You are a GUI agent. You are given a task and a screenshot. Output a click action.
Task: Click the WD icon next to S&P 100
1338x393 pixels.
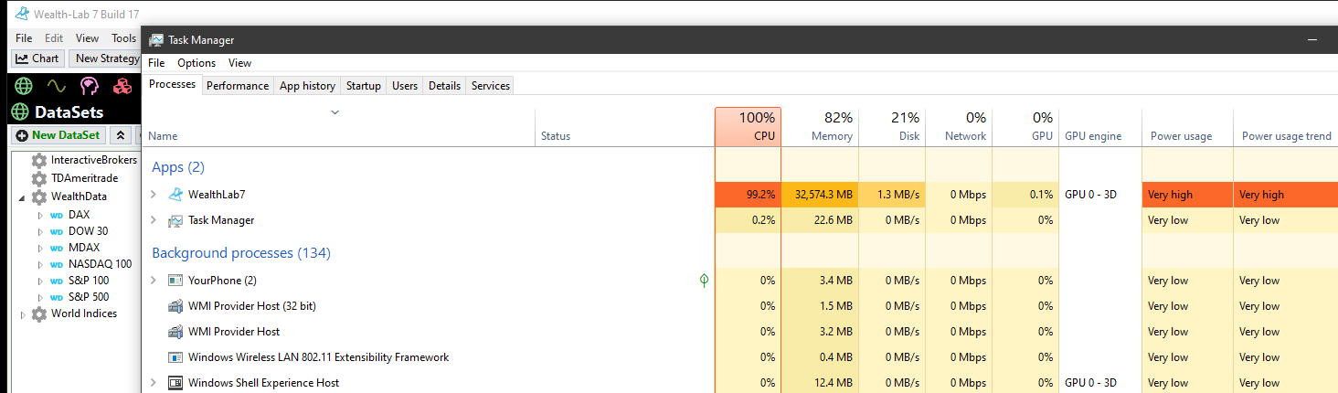(56, 281)
